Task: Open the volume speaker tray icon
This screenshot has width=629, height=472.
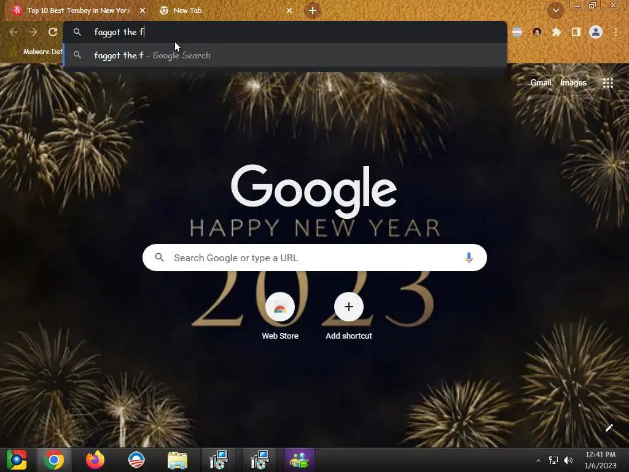Action: (x=568, y=460)
